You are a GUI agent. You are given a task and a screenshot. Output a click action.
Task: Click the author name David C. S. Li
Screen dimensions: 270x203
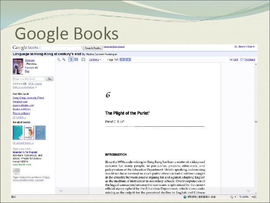pos(114,121)
